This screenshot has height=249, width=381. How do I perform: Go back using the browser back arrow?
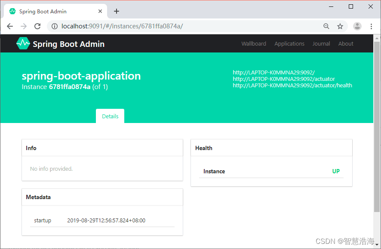9,26
